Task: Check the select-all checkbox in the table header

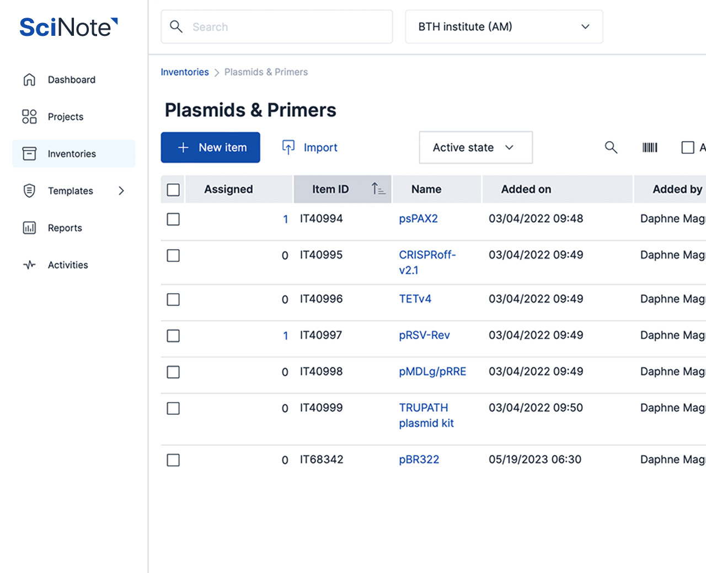Action: [x=173, y=189]
